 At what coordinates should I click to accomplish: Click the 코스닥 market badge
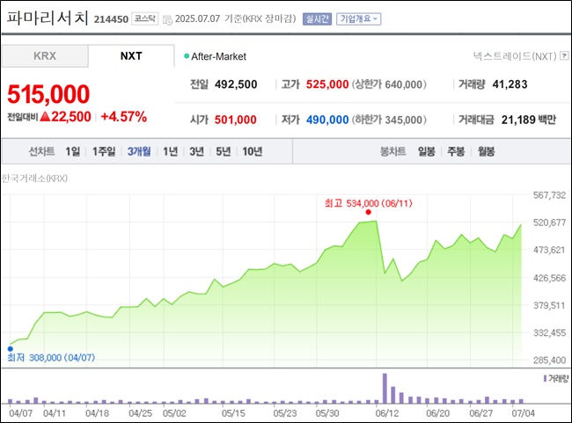click(145, 18)
